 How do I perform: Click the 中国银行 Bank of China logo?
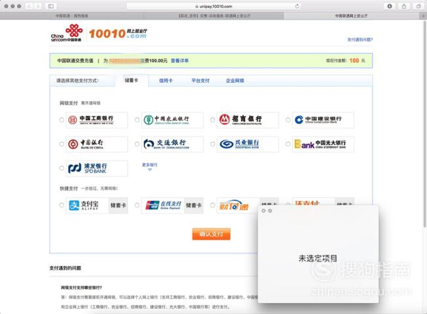tap(97, 144)
